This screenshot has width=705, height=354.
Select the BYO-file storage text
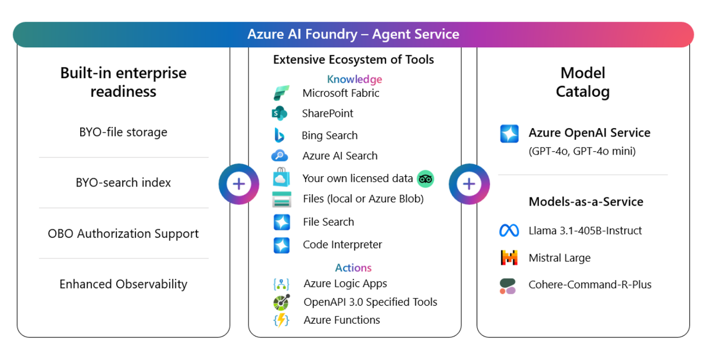click(x=123, y=132)
